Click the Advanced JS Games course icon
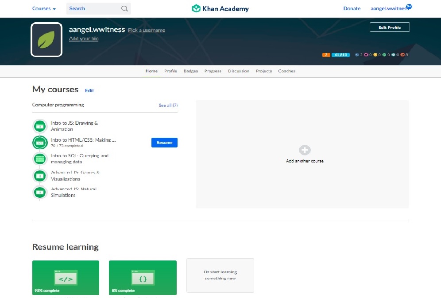Screen dimensions: 441x298 coord(40,176)
